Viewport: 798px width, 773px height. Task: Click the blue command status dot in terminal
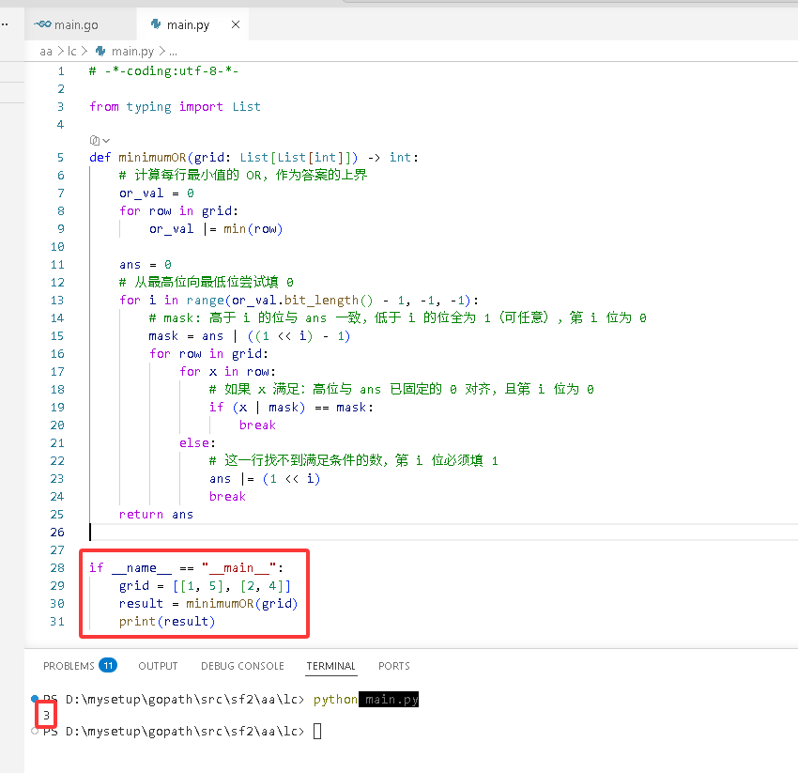pos(35,698)
